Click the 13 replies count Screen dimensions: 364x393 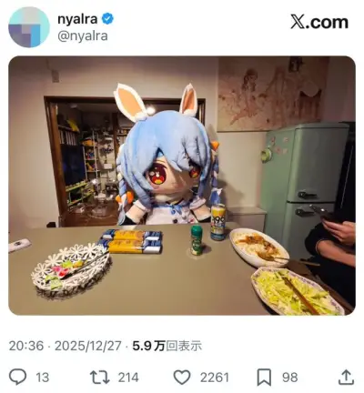[43, 378]
